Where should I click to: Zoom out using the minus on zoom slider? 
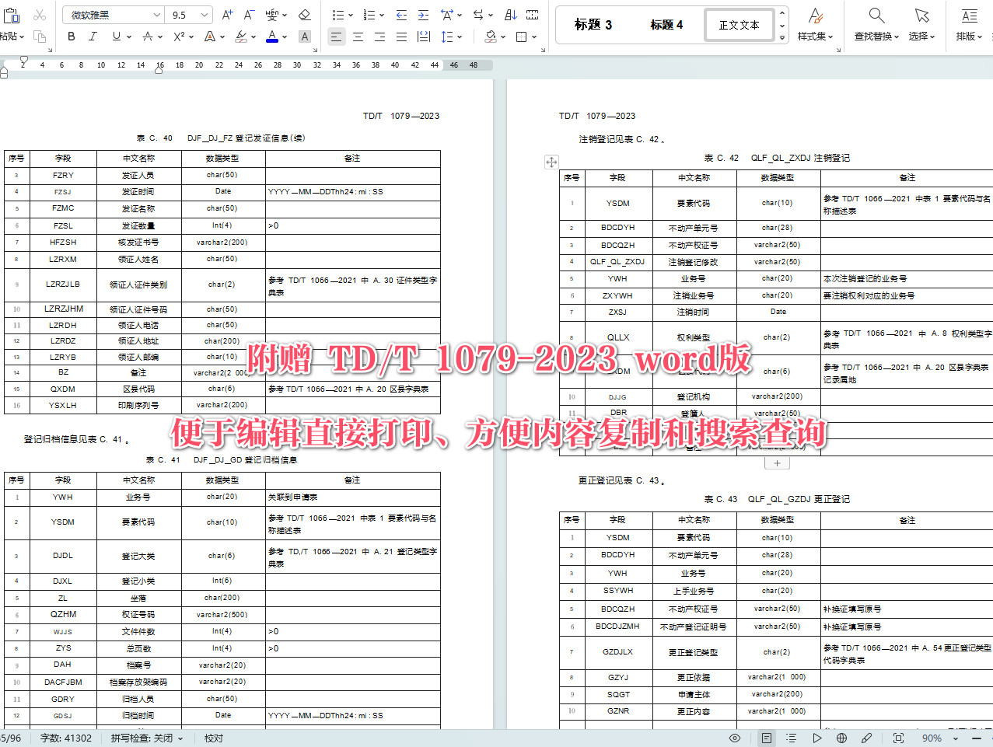coord(976,738)
